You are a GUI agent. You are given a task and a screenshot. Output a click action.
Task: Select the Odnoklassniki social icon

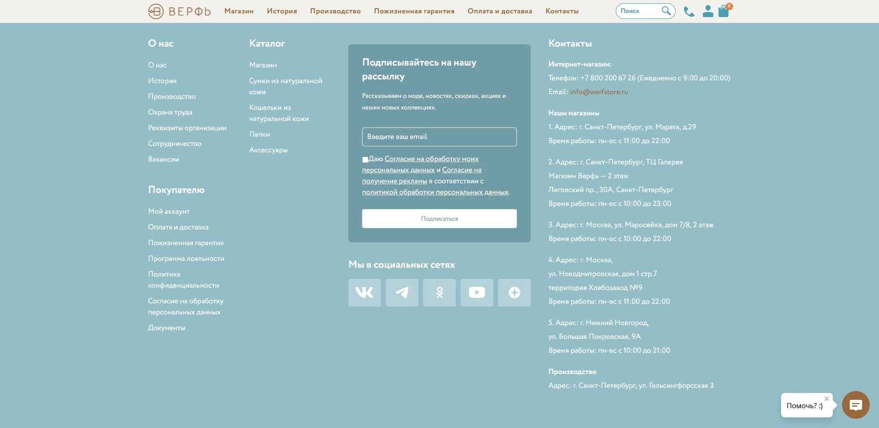click(439, 292)
